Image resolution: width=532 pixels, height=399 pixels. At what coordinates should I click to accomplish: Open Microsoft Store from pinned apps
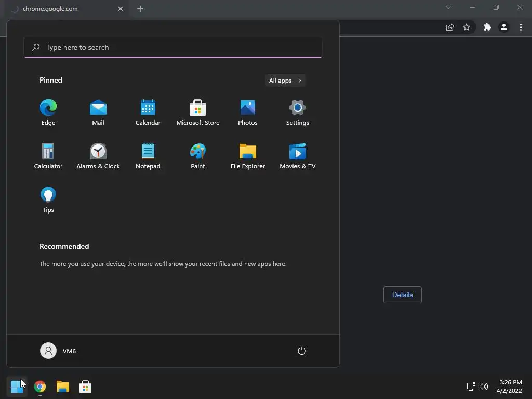(198, 112)
